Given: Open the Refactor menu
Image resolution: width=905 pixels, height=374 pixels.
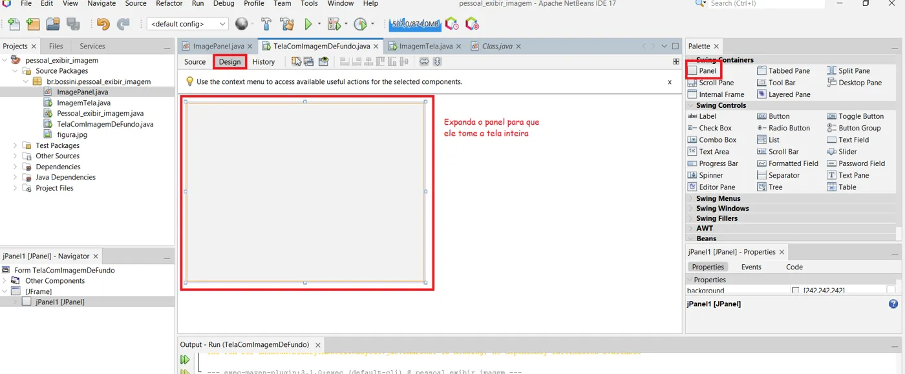Looking at the screenshot, I should [169, 4].
